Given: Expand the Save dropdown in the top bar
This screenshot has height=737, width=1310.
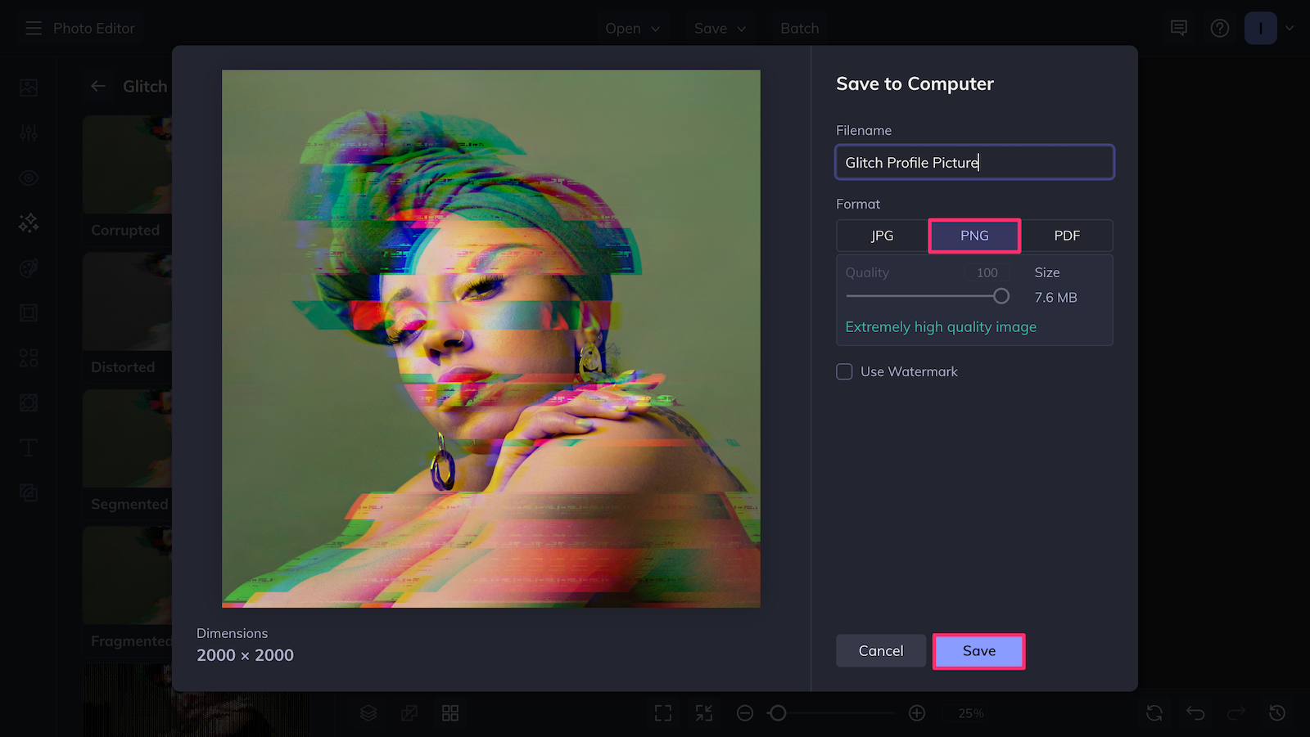Looking at the screenshot, I should (720, 28).
